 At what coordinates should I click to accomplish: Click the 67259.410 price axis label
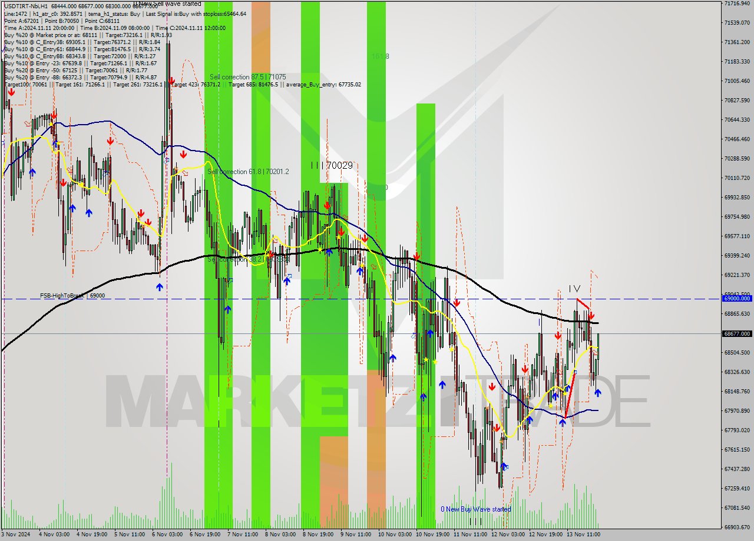pos(737,489)
